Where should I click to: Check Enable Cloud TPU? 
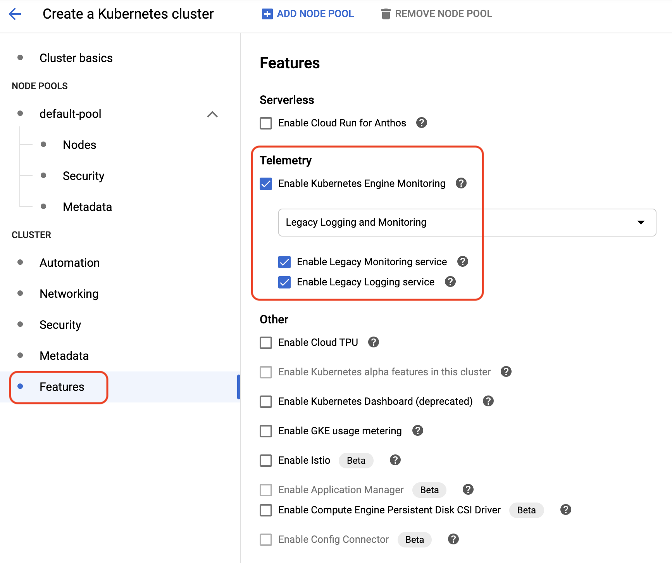click(266, 343)
